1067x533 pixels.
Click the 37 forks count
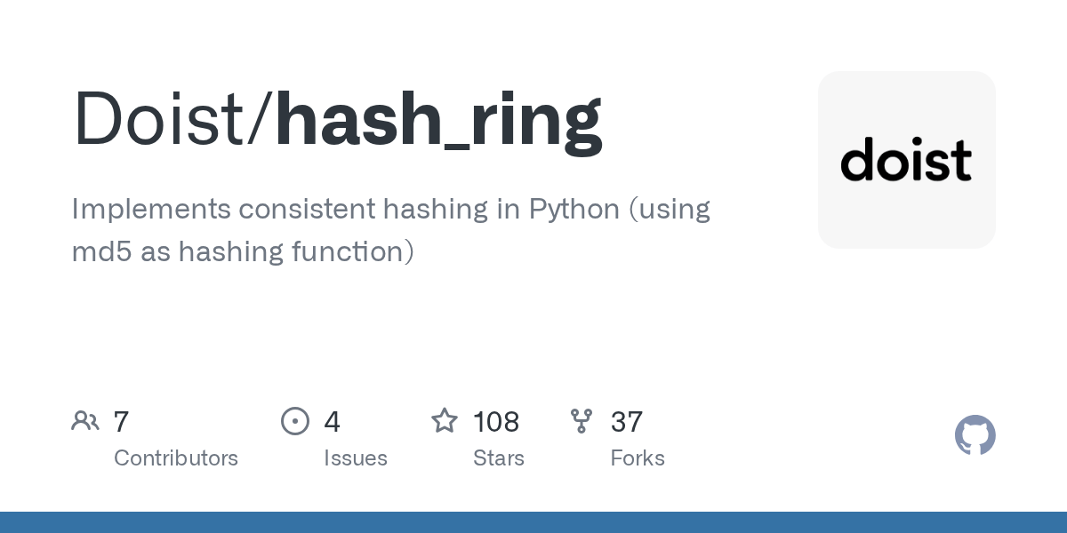627,422
